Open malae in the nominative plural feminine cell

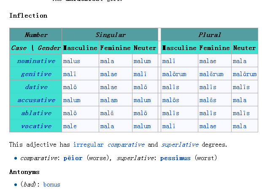(208, 61)
